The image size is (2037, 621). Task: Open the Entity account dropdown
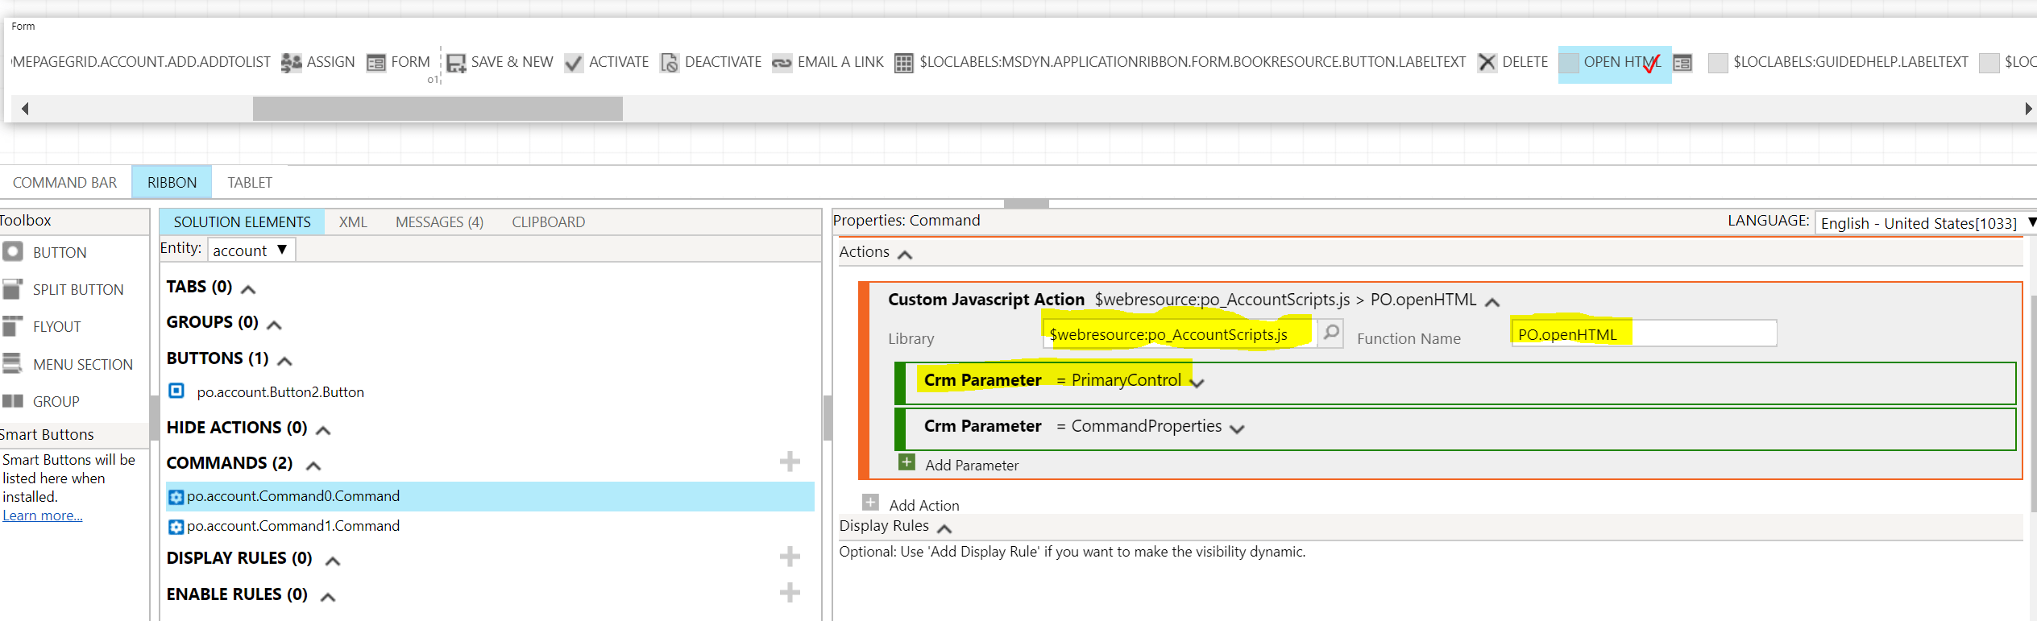point(251,250)
